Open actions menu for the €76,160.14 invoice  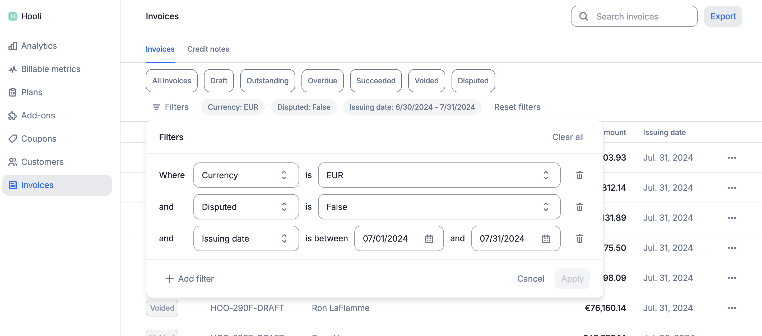732,308
